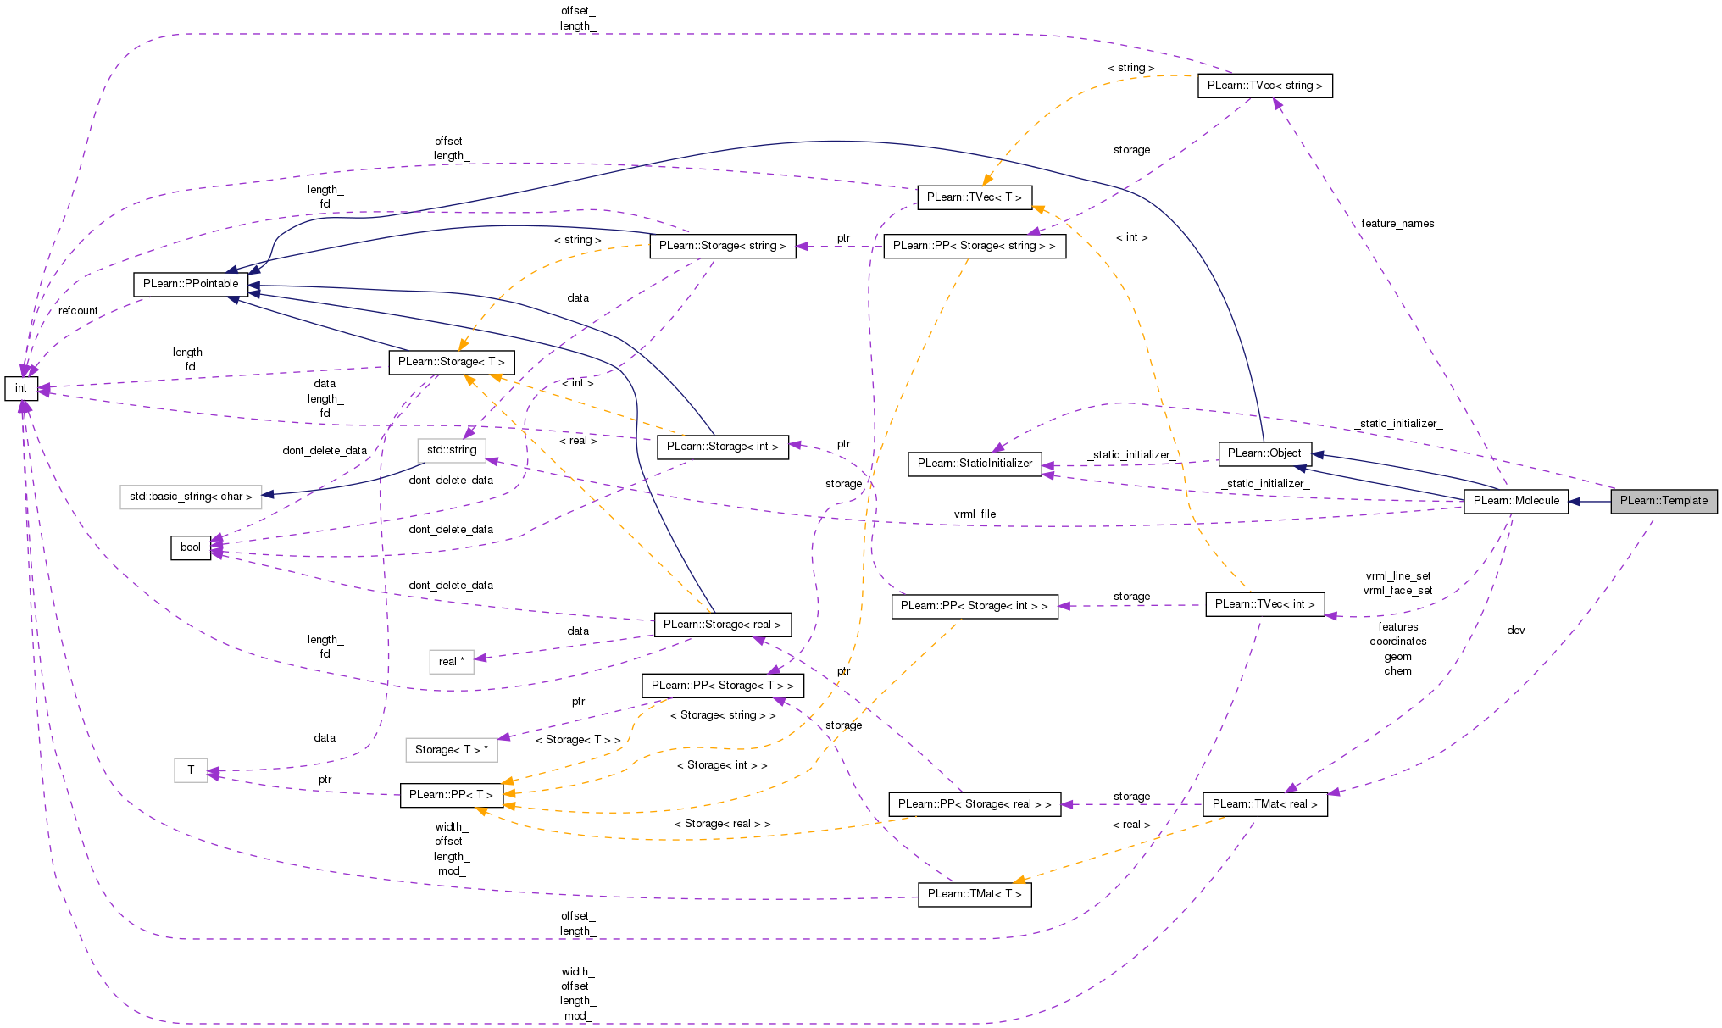Click the < Storage< real > > label
Screen dimensions: 1722x1028
[x=722, y=824]
